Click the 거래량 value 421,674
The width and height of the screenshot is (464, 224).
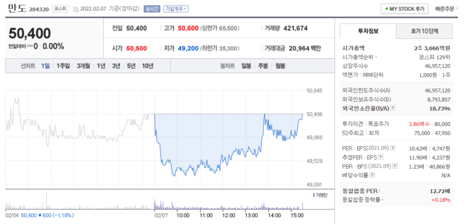click(x=295, y=28)
